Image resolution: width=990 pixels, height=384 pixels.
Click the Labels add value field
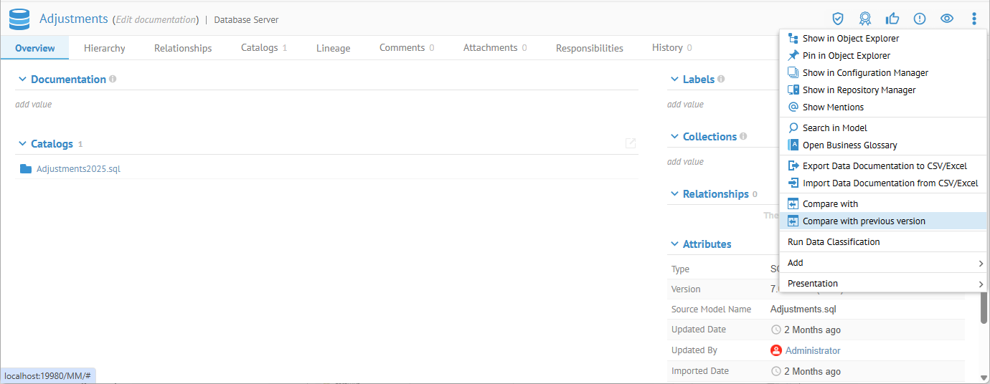coord(686,105)
